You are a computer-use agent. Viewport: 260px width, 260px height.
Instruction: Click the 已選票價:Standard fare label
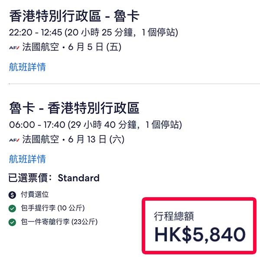pyautogui.click(x=54, y=178)
